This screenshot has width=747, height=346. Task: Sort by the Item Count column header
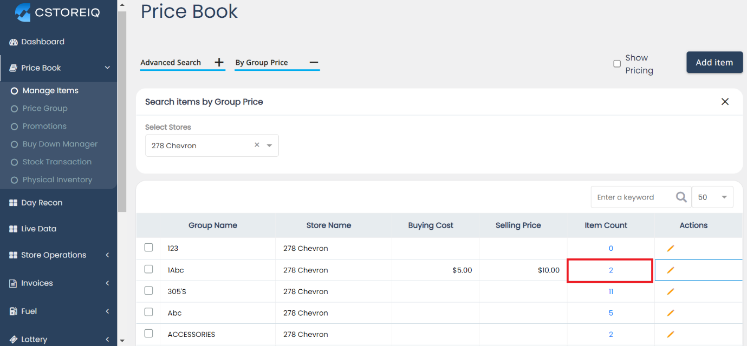606,225
